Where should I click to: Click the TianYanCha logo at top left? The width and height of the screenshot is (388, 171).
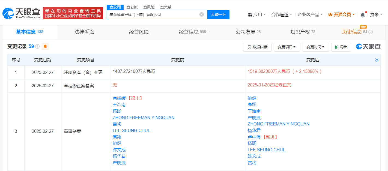[x=21, y=13]
